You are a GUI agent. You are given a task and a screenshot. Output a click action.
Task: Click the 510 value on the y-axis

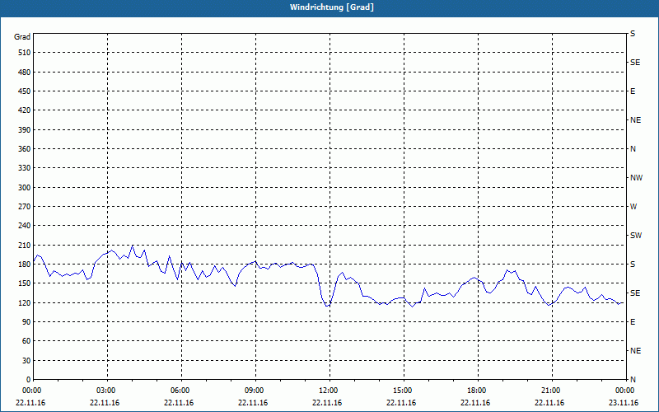pyautogui.click(x=25, y=53)
